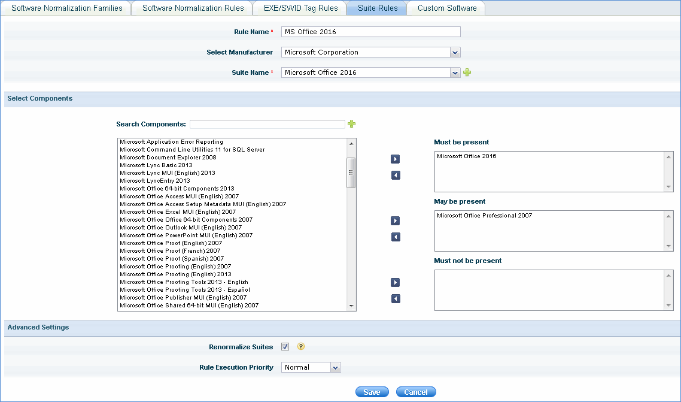Image resolution: width=681 pixels, height=402 pixels.
Task: Open the EXE/SWID Tag Rules tab
Action: (x=301, y=8)
